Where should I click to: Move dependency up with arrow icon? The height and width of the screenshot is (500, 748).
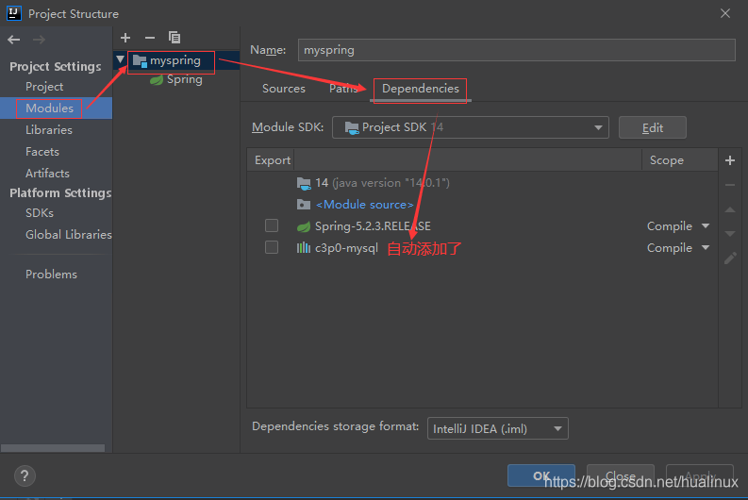(730, 210)
